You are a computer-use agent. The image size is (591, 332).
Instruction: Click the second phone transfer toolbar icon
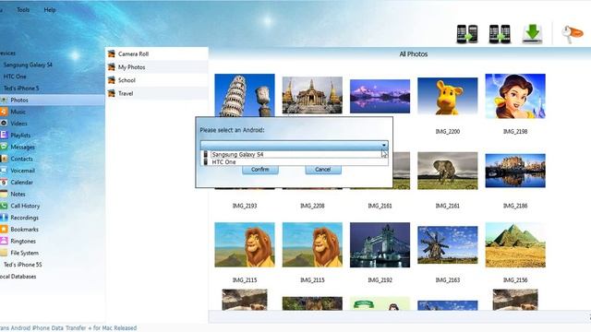[x=500, y=34]
